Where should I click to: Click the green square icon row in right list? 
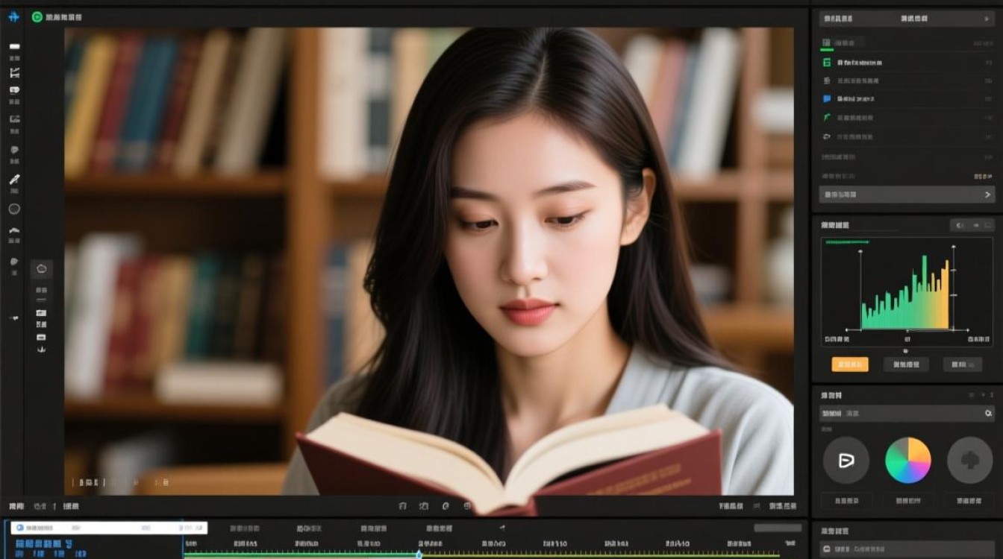point(907,63)
